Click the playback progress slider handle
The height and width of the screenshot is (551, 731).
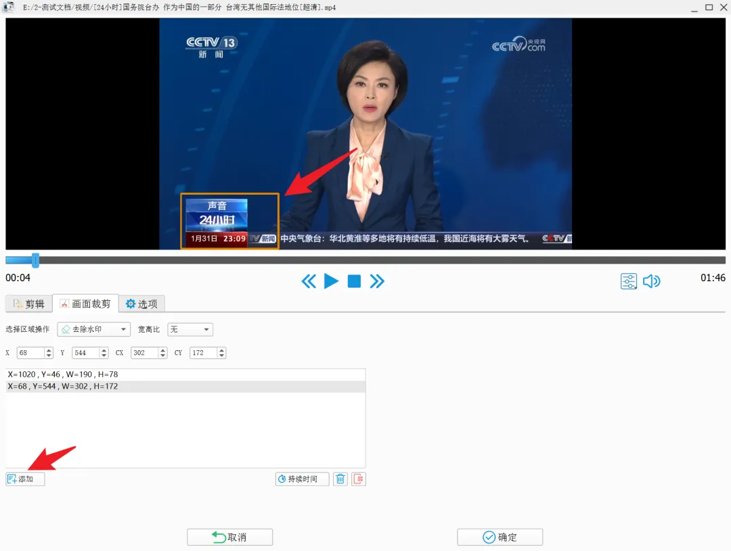pos(35,260)
